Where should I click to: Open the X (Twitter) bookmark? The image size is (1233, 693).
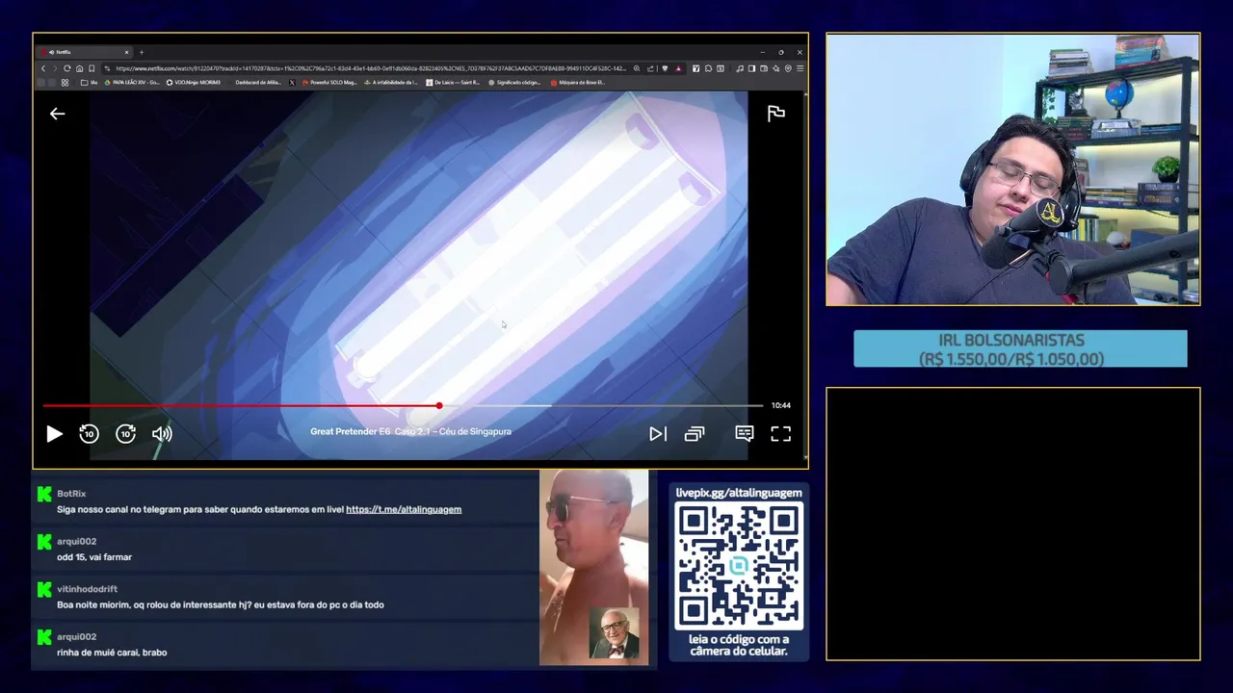(292, 83)
